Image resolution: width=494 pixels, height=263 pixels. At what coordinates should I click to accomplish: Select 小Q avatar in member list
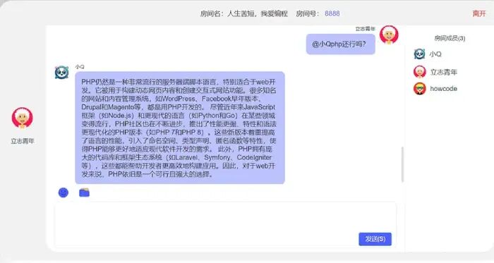[419, 54]
